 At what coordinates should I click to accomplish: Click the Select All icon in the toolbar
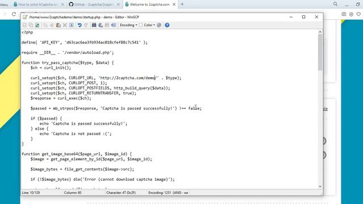click(x=71, y=25)
